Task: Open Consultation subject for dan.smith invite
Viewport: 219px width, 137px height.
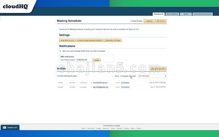Action: coord(125,87)
